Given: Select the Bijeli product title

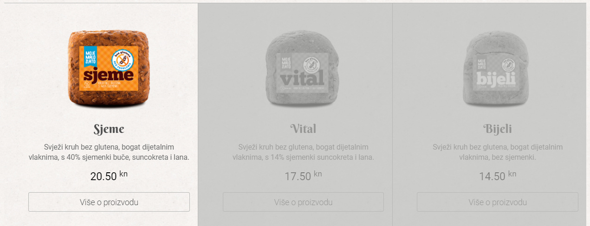Looking at the screenshot, I should 498,128.
